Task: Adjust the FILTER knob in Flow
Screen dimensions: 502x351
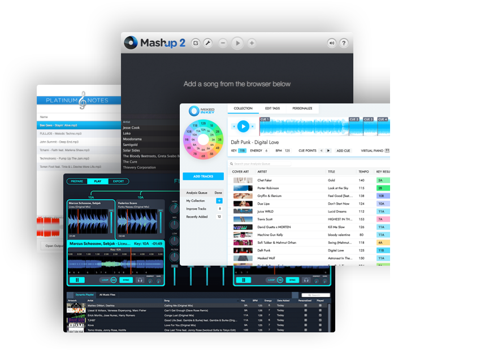Action: (x=174, y=256)
